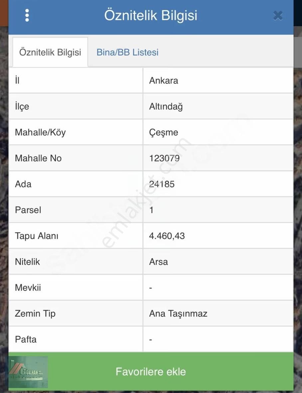Viewport: 302px width, 393px height.
Task: Click the Parsel value 1
Action: point(151,210)
